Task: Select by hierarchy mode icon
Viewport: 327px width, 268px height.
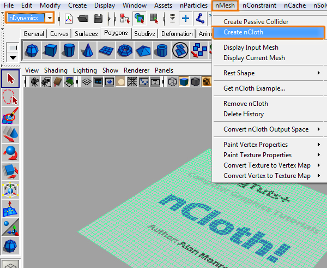Action: click(x=125, y=19)
